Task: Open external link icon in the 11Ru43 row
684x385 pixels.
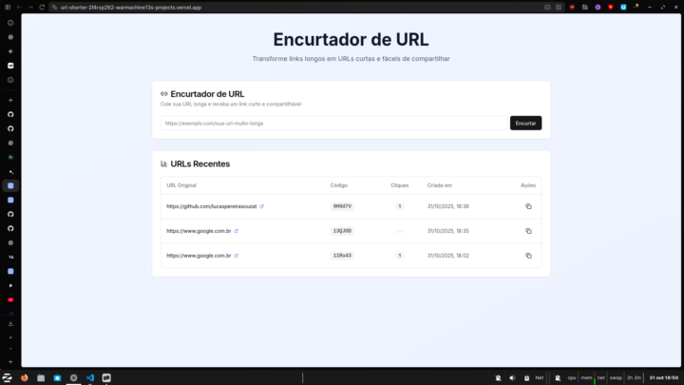Action: pos(237,256)
